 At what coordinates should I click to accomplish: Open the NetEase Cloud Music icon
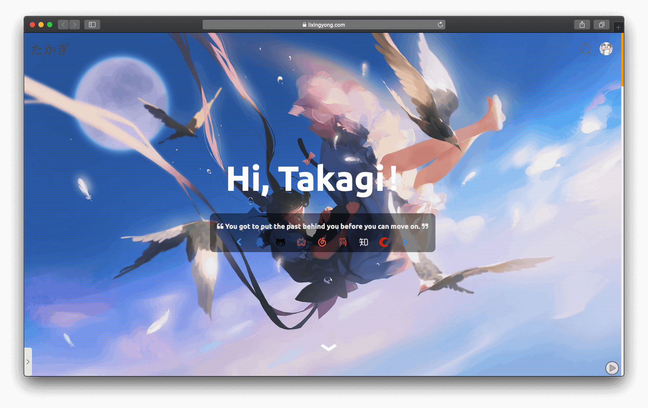[x=322, y=242]
